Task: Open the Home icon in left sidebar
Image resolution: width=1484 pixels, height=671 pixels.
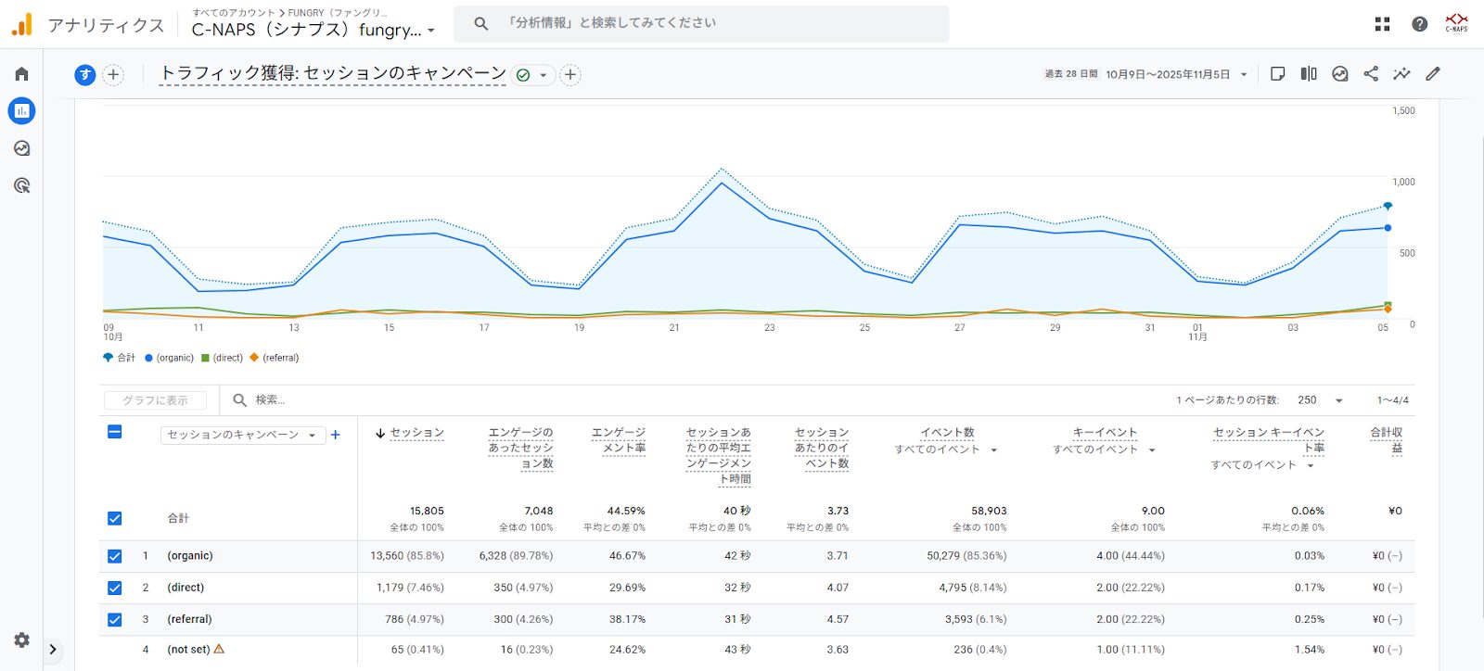Action: tap(21, 74)
